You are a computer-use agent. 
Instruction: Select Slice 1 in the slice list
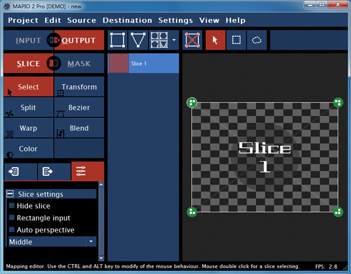143,63
